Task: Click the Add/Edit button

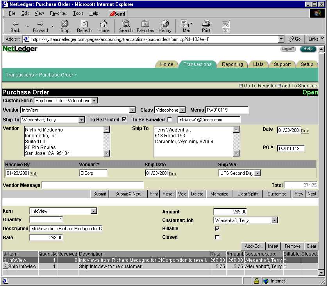Action: click(x=253, y=246)
